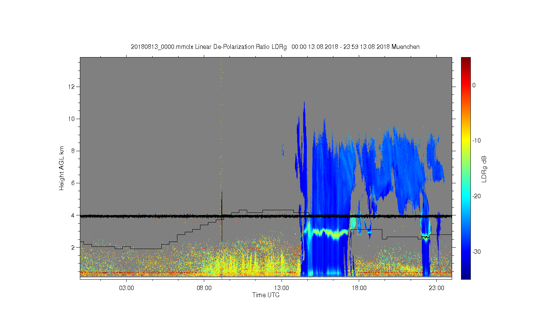Click the 18:00 time tick label
The height and width of the screenshot is (336, 560).
click(359, 288)
